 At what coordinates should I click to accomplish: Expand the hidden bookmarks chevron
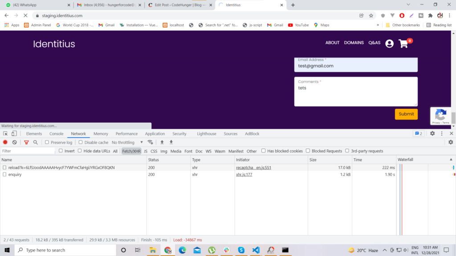click(378, 25)
